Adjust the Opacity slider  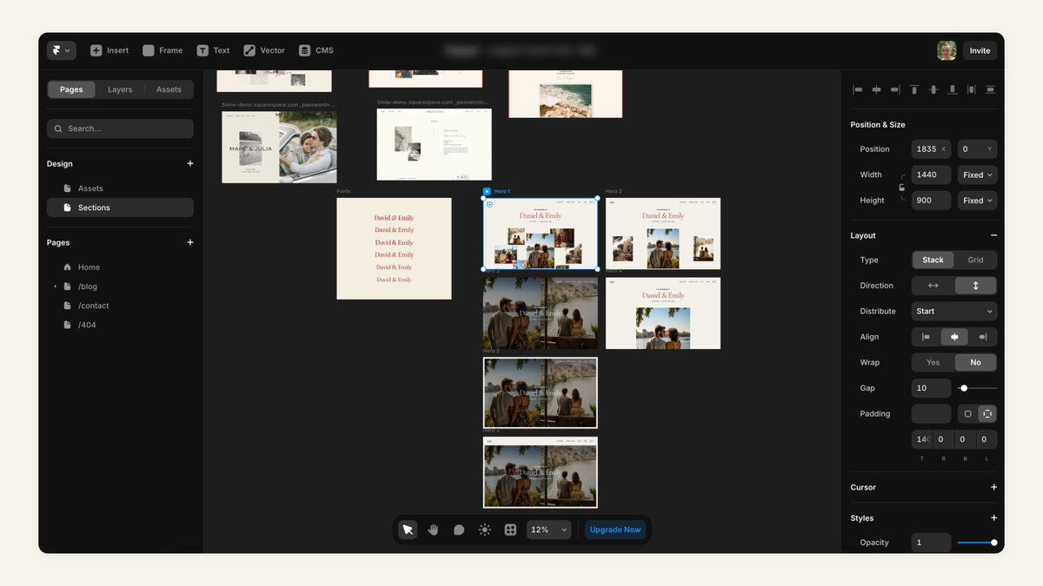(977, 543)
